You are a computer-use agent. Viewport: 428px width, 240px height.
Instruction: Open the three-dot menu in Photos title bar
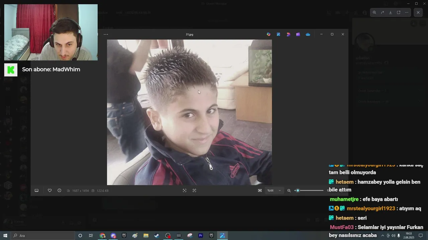coord(106,34)
